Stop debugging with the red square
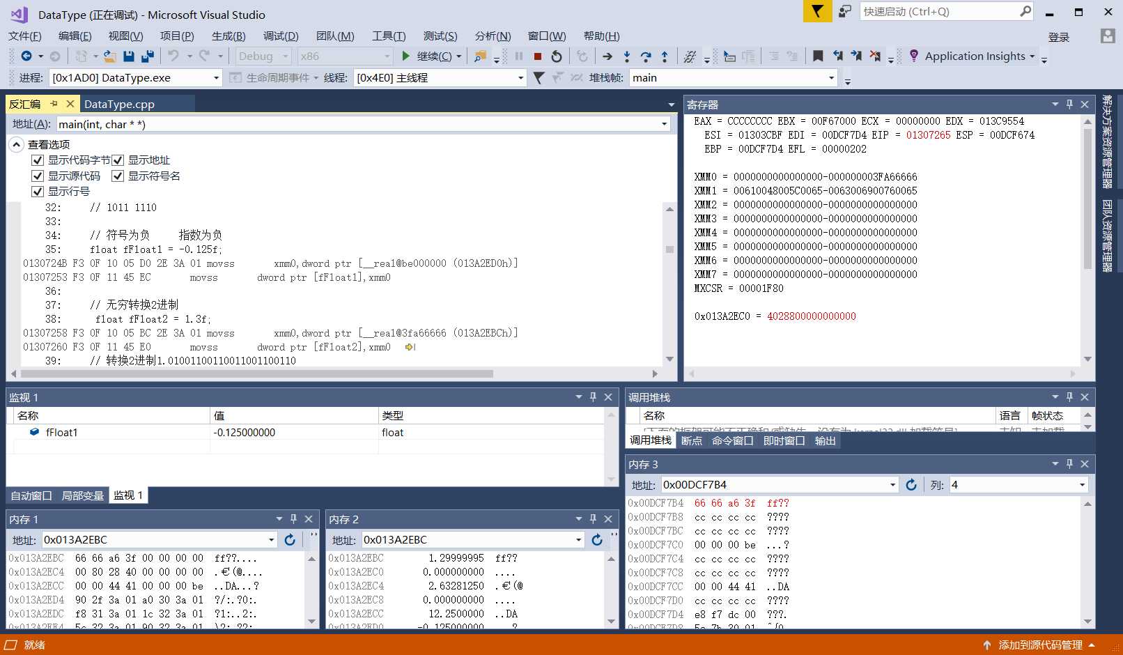The image size is (1123, 655). point(537,56)
